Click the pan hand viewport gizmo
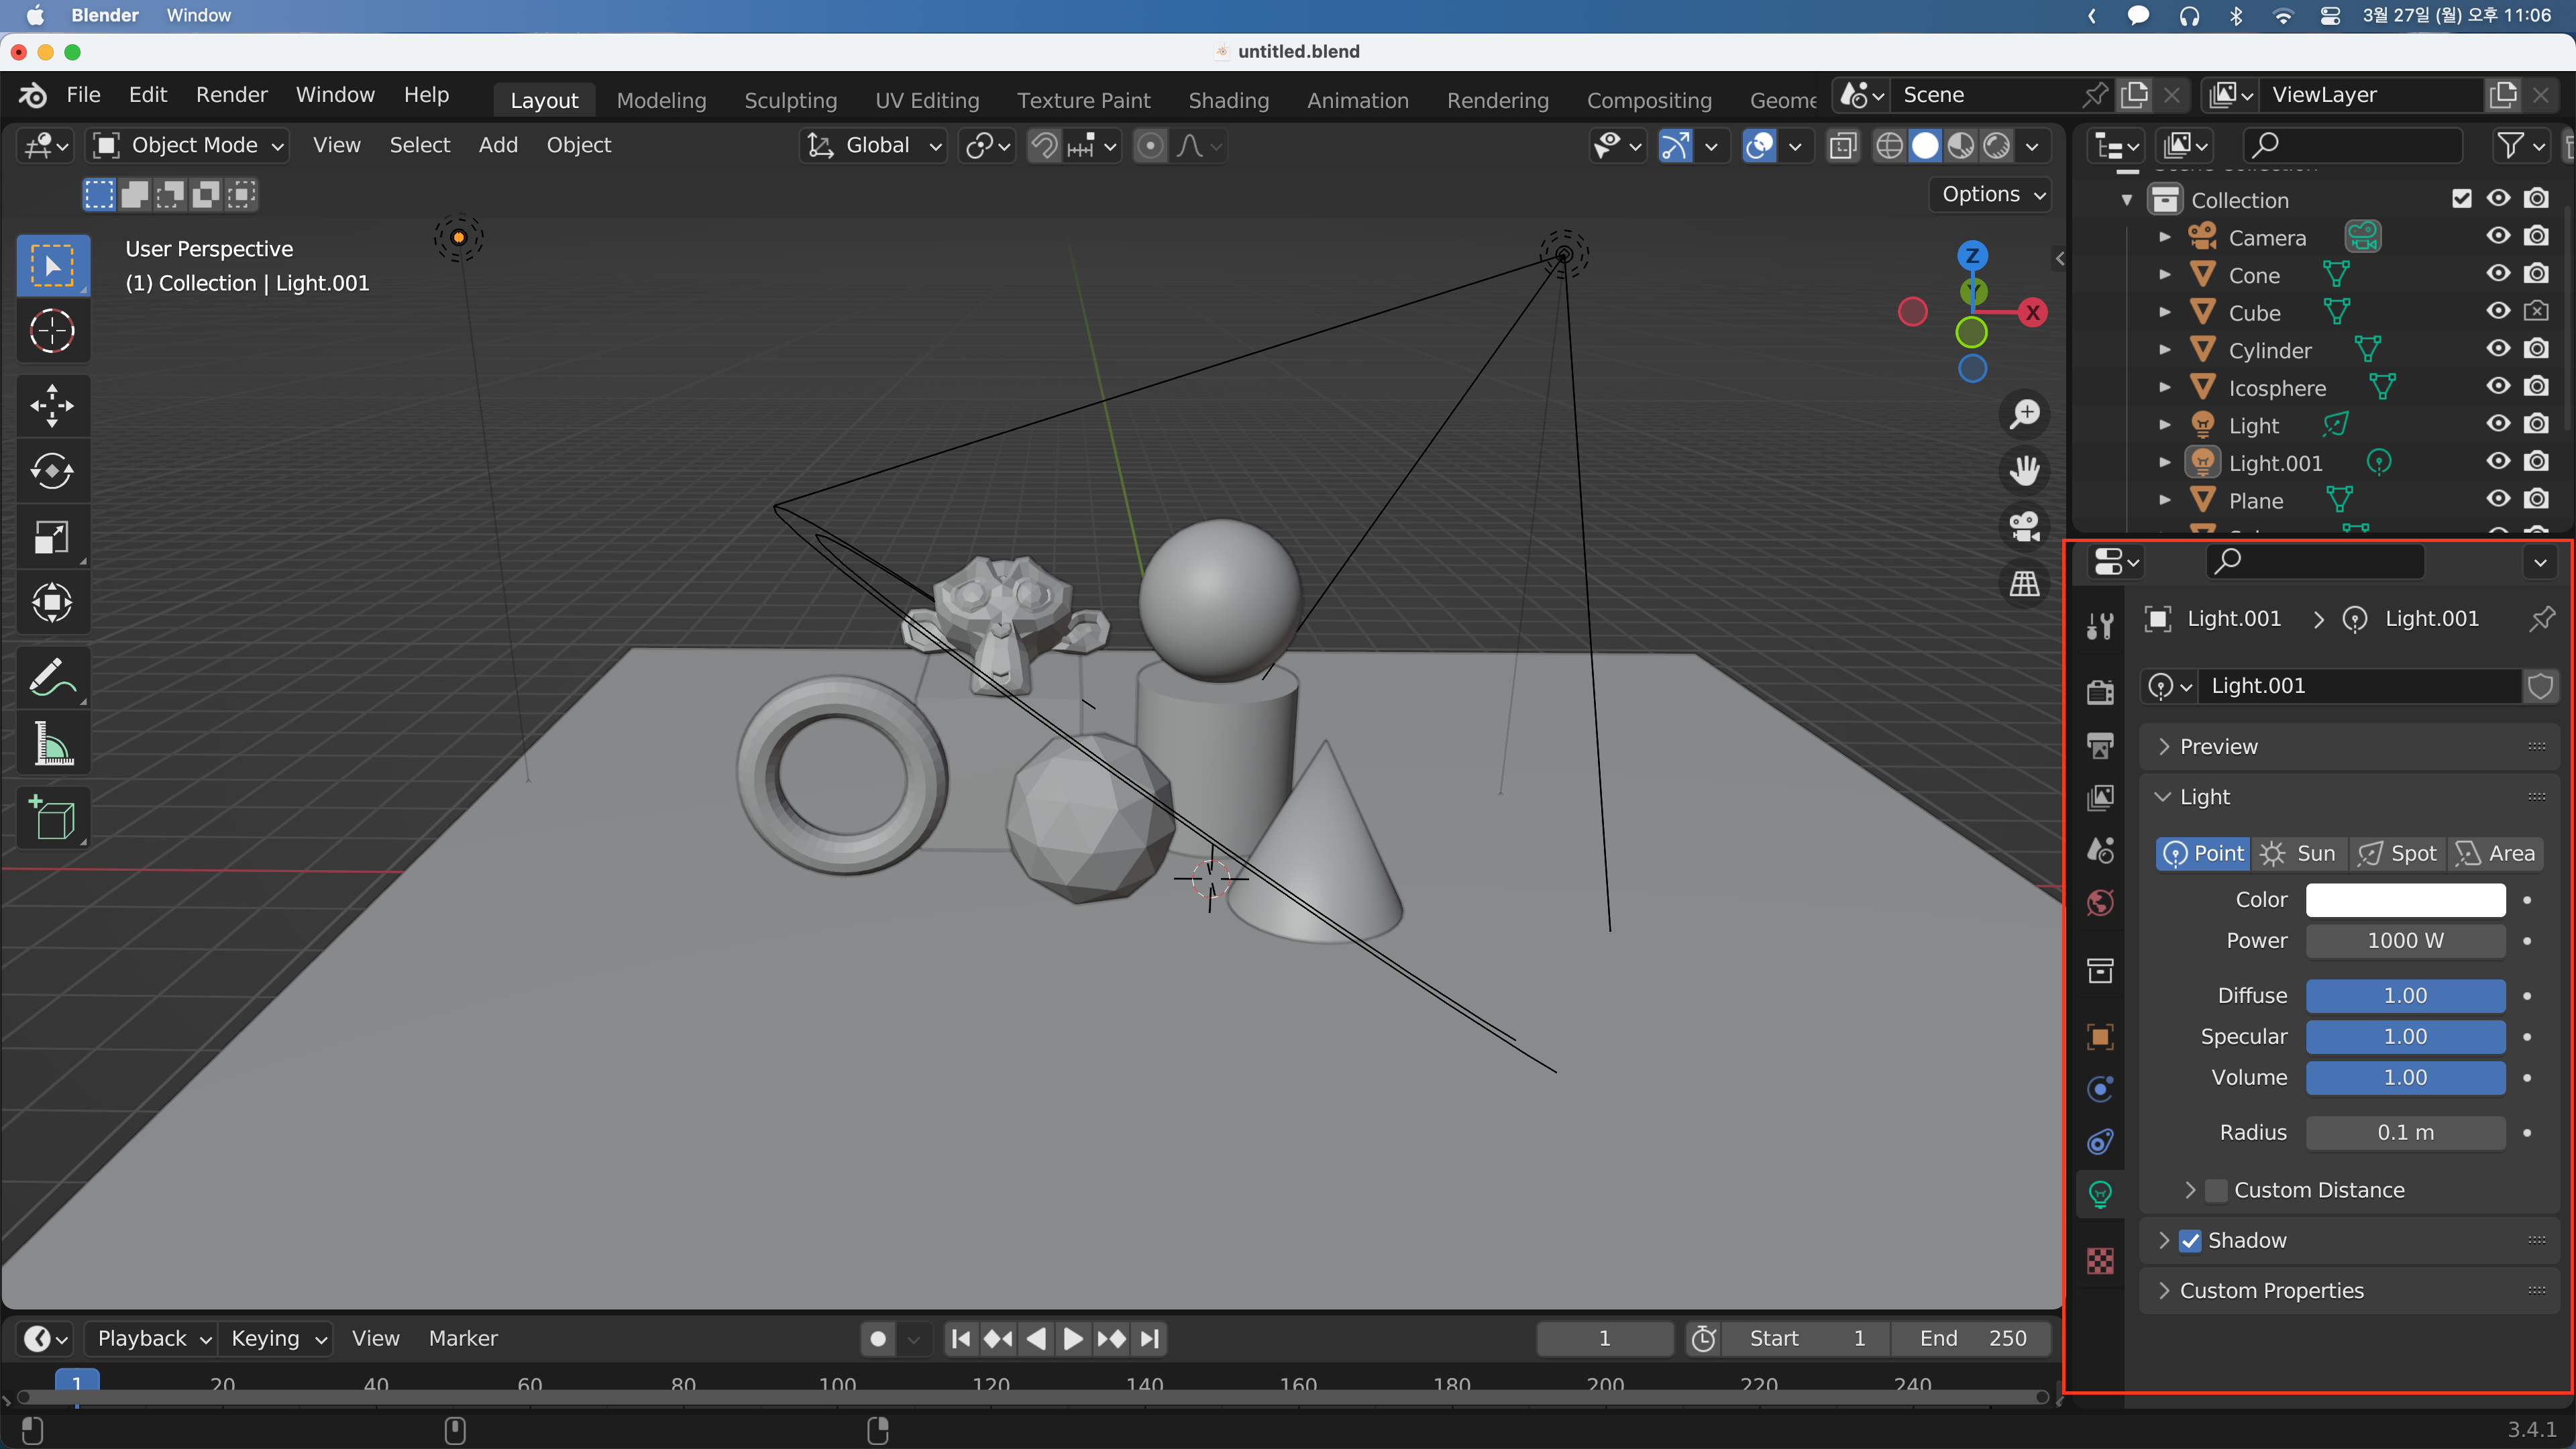 (2025, 470)
